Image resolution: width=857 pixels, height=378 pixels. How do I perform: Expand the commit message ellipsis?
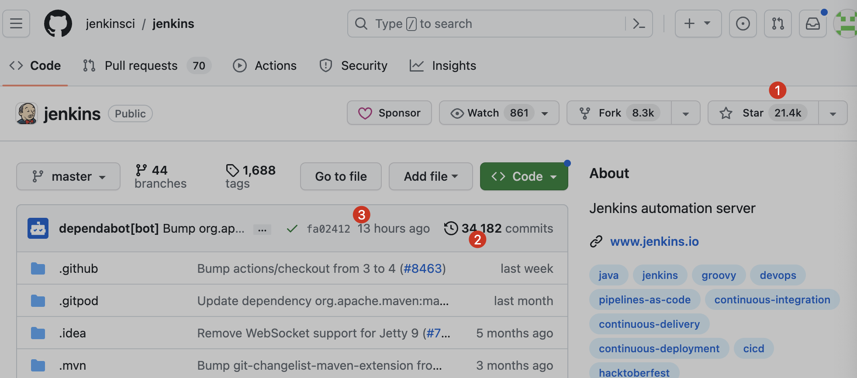(x=262, y=230)
